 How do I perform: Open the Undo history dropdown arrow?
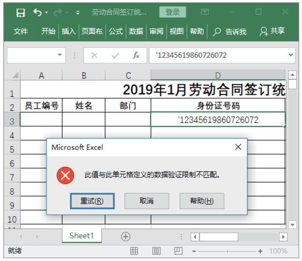tap(47, 13)
